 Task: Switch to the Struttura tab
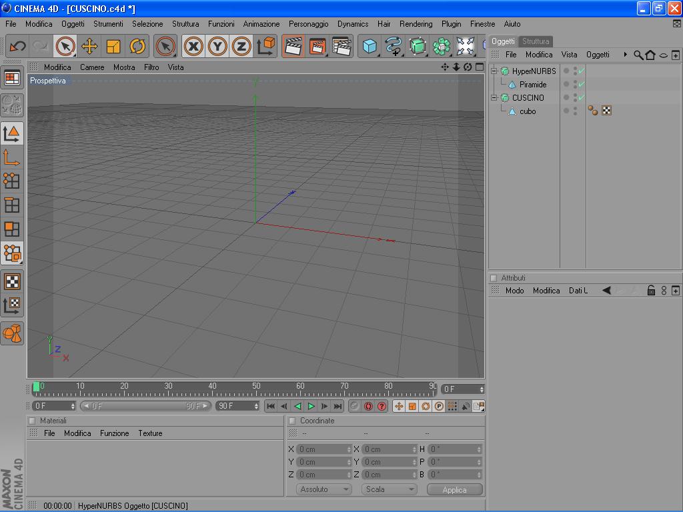coord(536,41)
